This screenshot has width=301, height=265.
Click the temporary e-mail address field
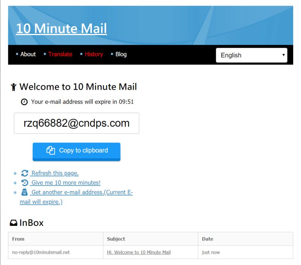click(76, 123)
